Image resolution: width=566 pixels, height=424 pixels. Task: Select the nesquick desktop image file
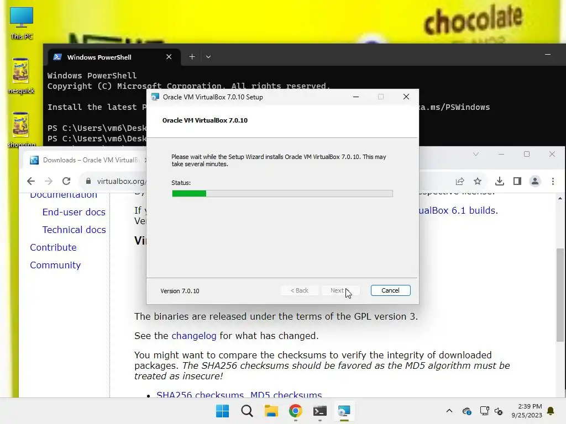tap(21, 76)
